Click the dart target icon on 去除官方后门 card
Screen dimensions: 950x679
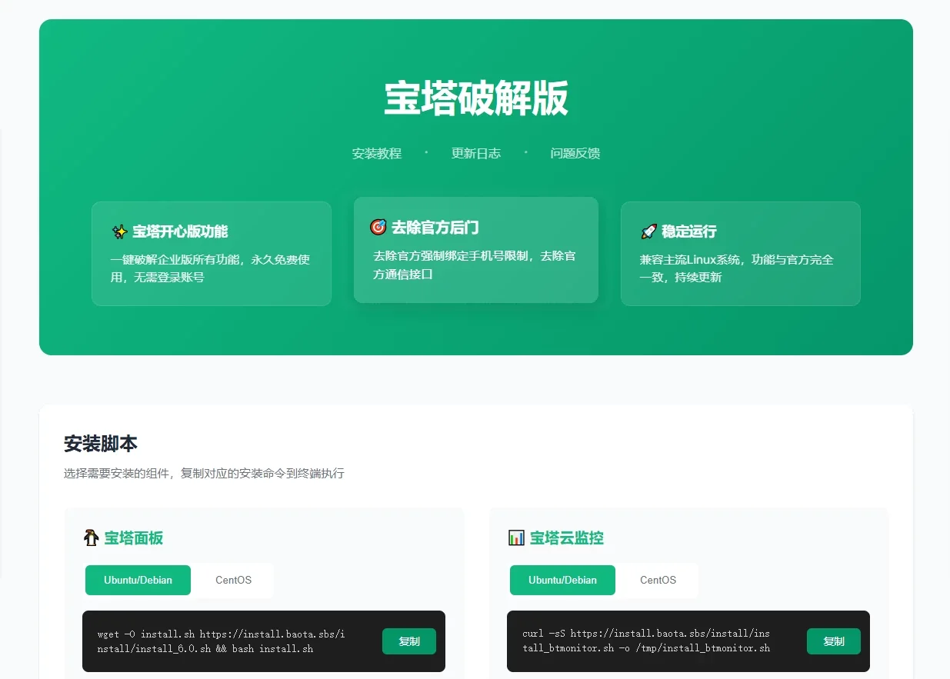[x=377, y=227]
